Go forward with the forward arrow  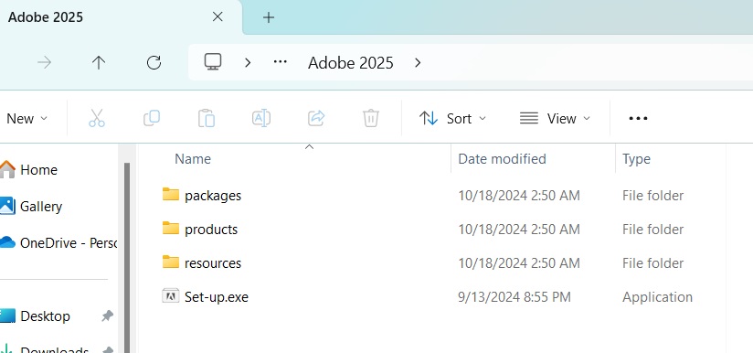45,62
